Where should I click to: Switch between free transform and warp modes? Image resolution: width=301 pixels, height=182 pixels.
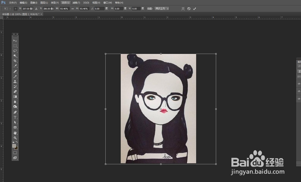(x=183, y=9)
